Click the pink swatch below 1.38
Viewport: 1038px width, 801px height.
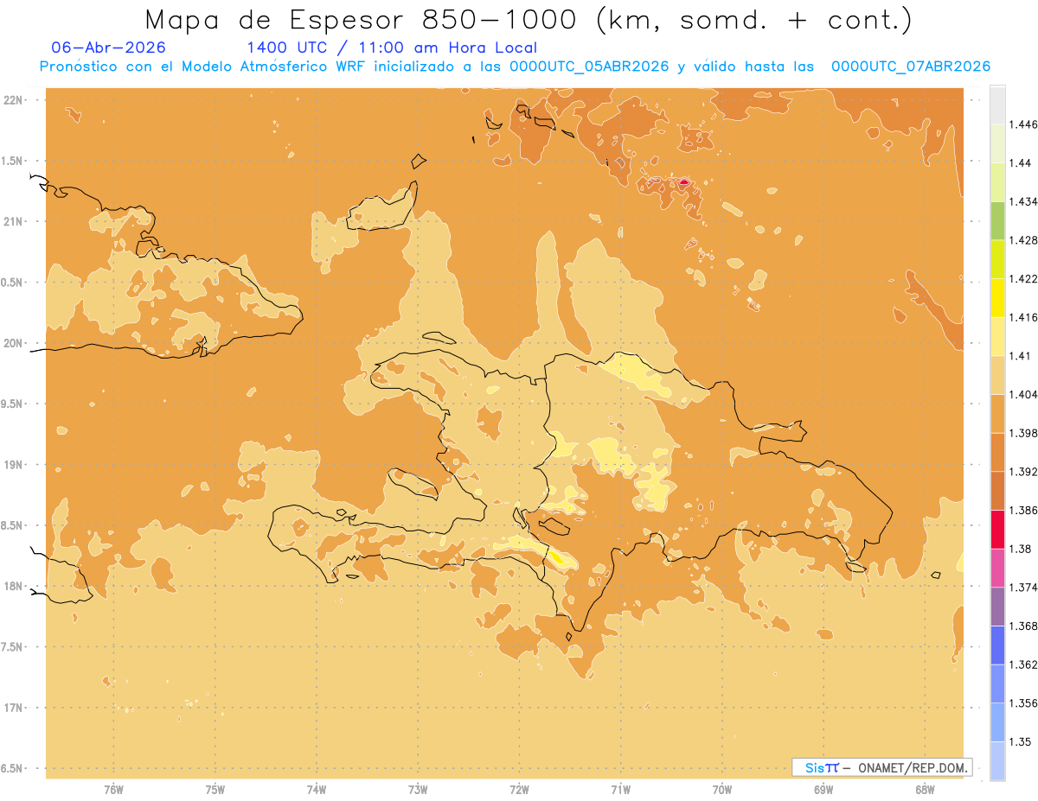point(997,568)
